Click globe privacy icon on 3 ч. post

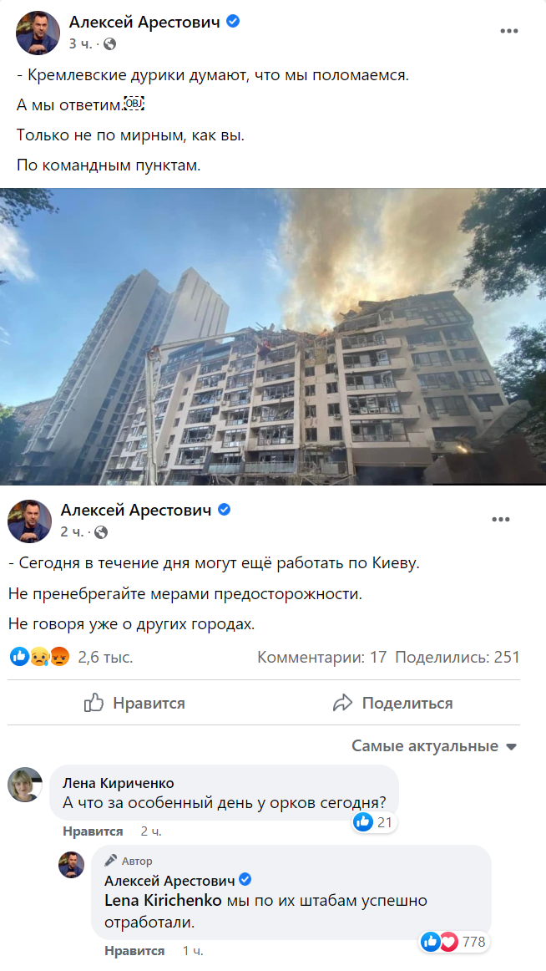[x=110, y=44]
